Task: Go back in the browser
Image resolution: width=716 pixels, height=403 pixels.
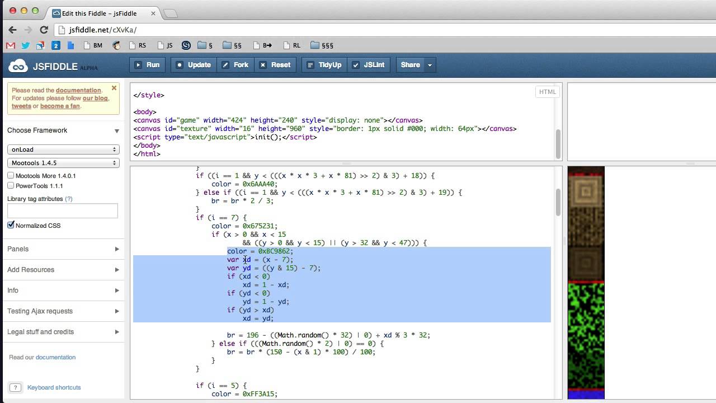Action: pos(12,30)
